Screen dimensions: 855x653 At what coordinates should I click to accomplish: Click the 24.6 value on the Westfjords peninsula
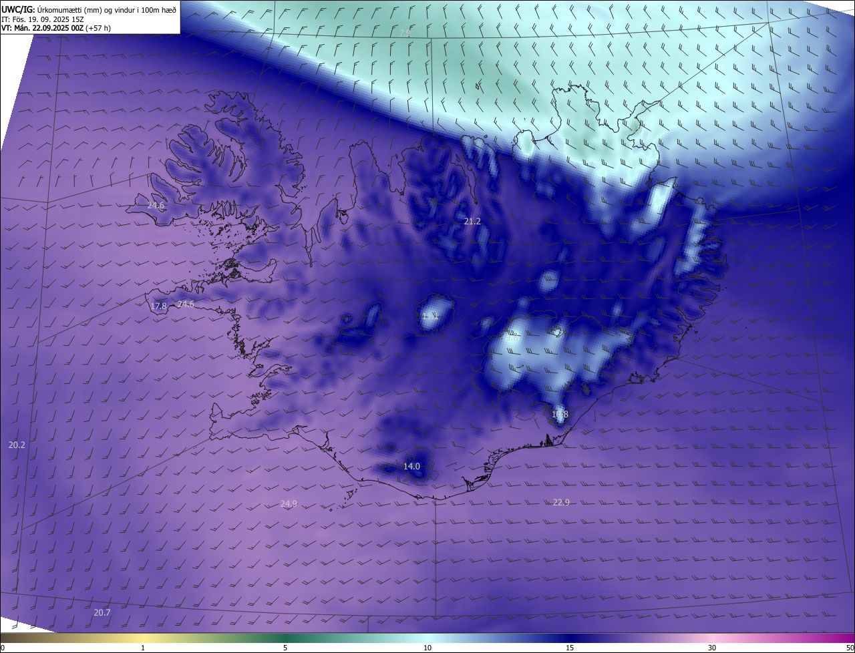pyautogui.click(x=156, y=206)
